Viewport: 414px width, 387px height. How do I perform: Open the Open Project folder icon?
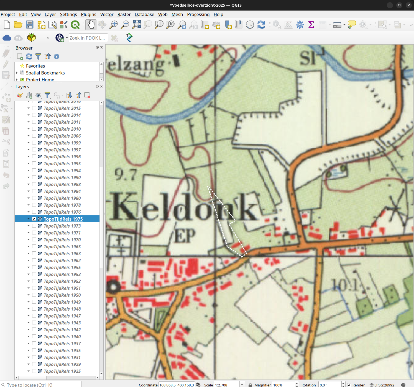[18, 25]
